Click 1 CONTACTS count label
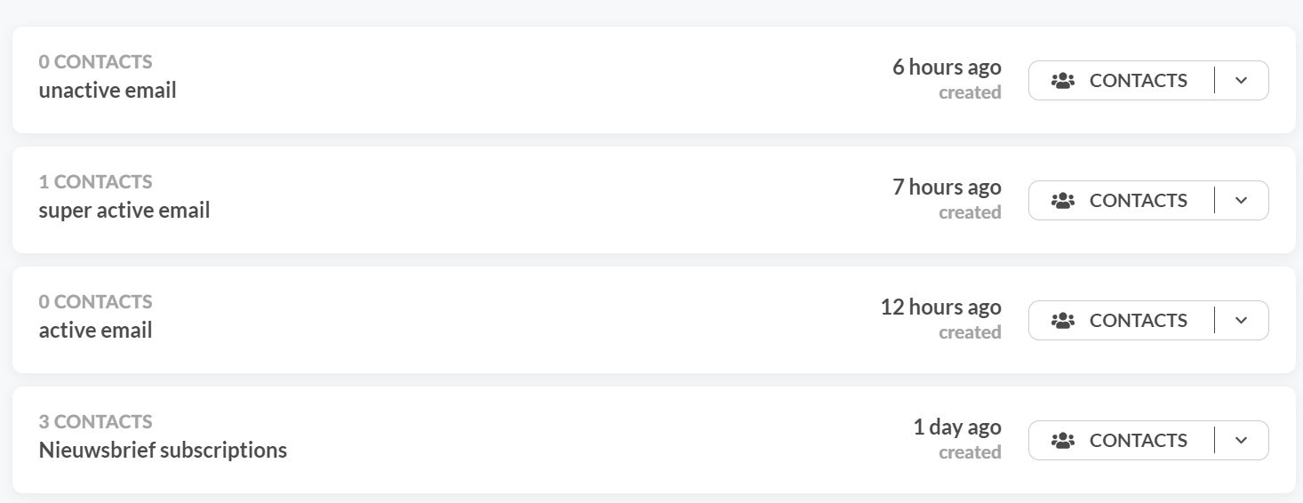Screen dimensions: 1303x503 click(95, 181)
